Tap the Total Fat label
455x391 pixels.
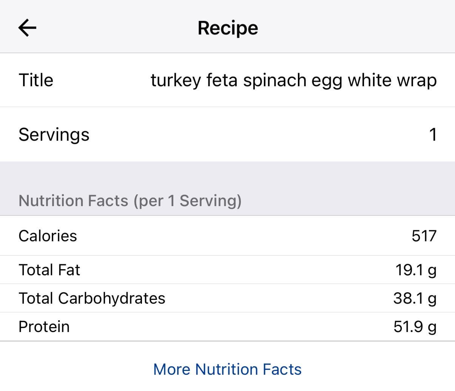tap(49, 270)
